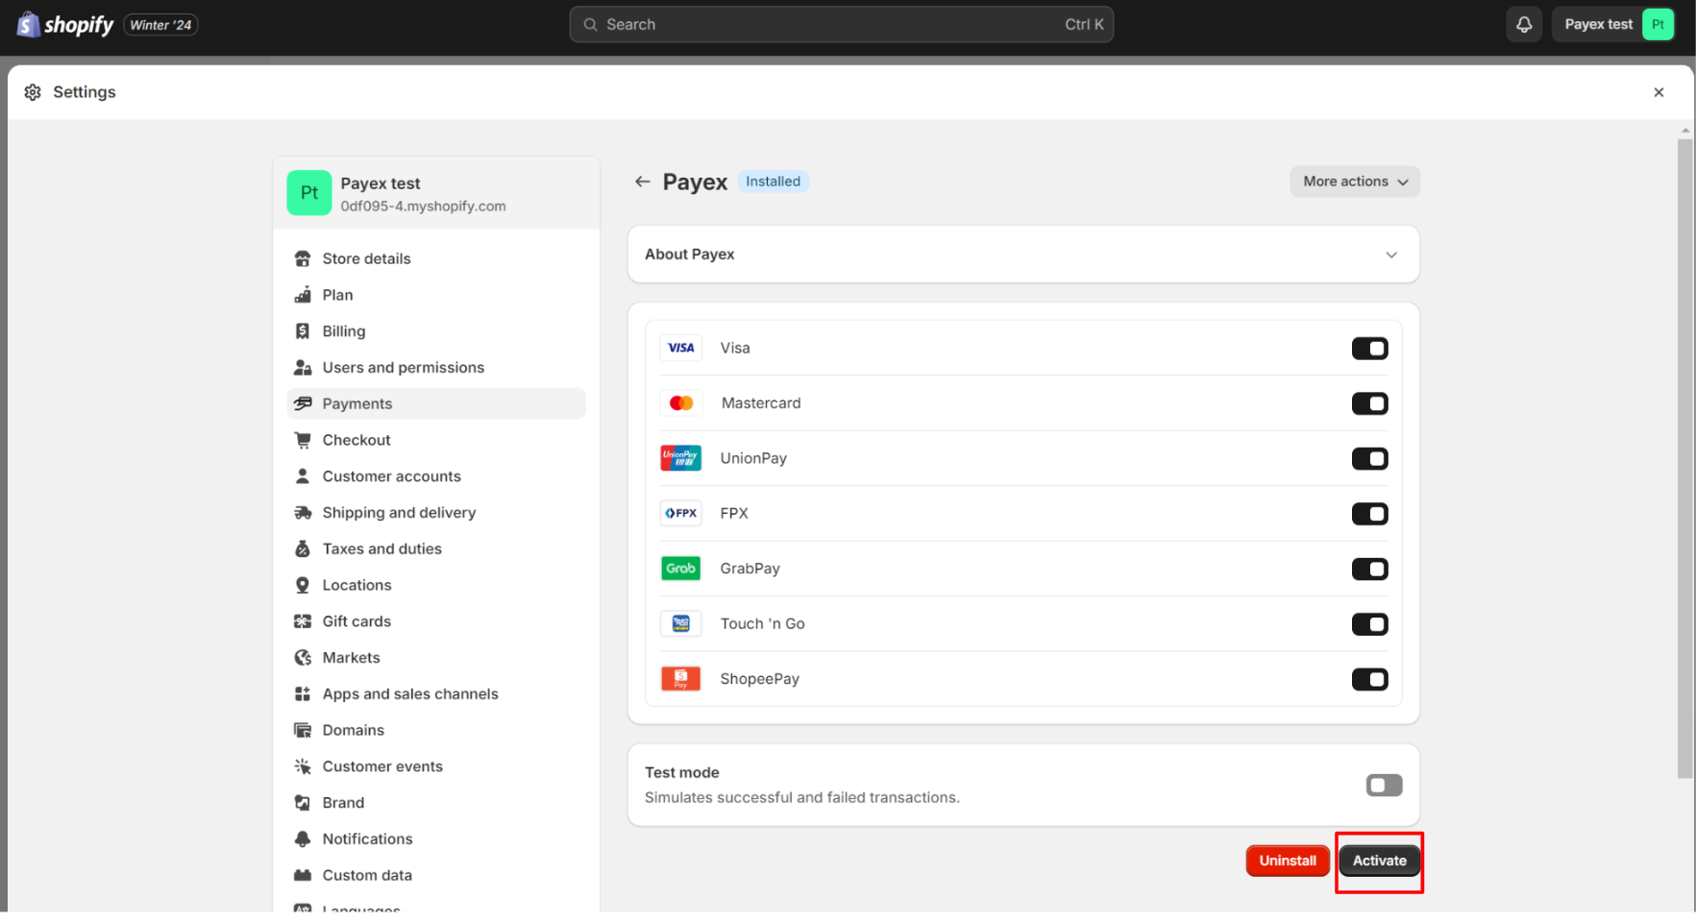Click the Shipping and delivery truck icon
Viewport: 1696px width, 923px height.
pos(303,513)
